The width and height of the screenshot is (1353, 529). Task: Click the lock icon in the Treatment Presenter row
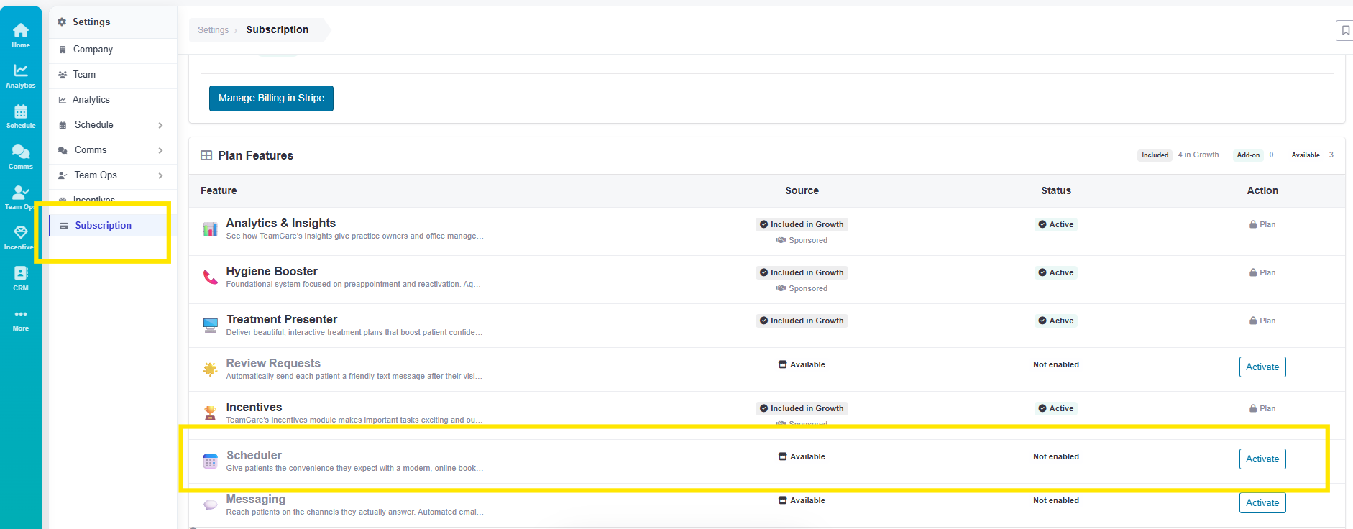point(1253,321)
